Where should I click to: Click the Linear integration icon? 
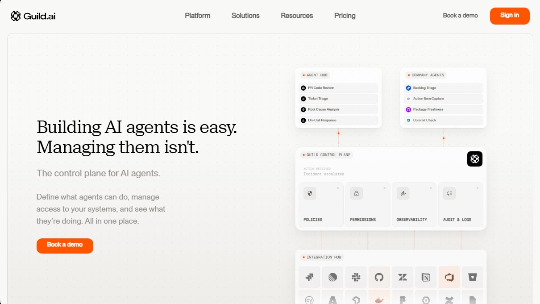pos(332,277)
